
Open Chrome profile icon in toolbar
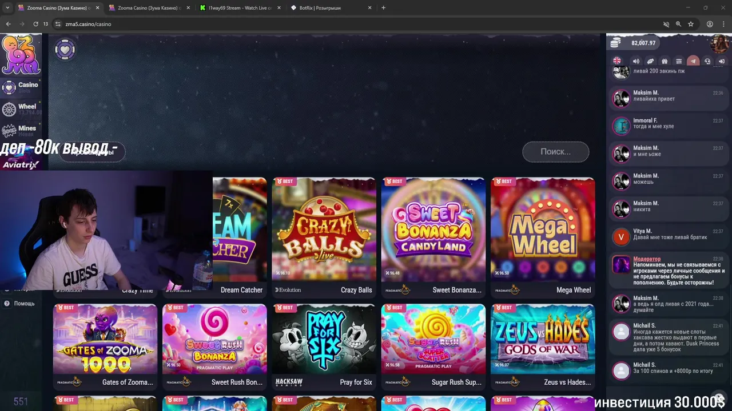[x=710, y=24]
